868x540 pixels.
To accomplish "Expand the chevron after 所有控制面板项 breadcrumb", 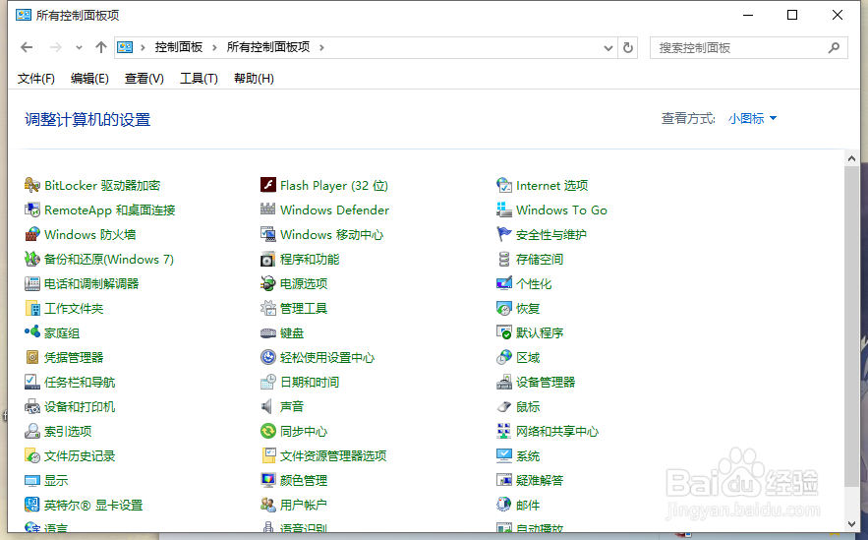I will 321,47.
